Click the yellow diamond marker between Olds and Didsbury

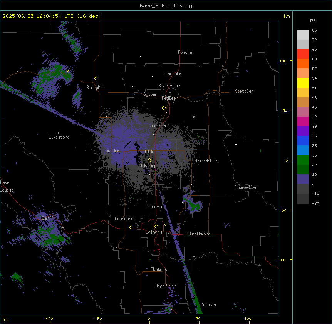pyautogui.click(x=149, y=160)
